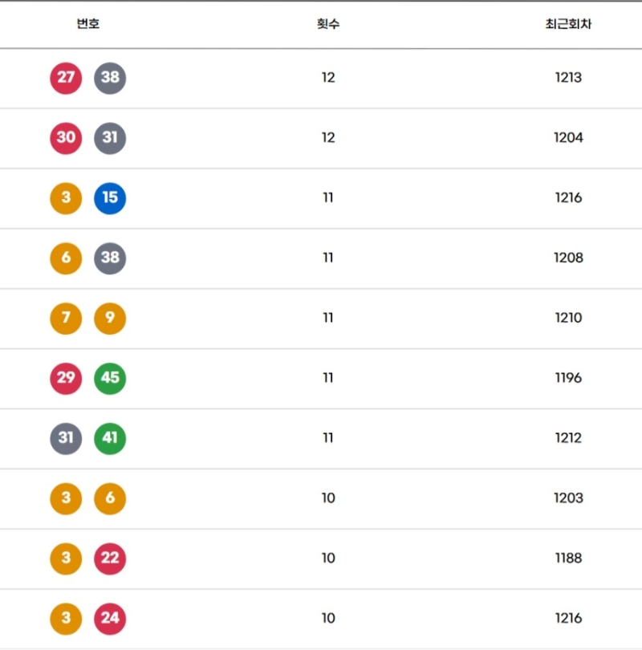Click the gray 38 ball beside 27
642x650 pixels.
coord(110,78)
